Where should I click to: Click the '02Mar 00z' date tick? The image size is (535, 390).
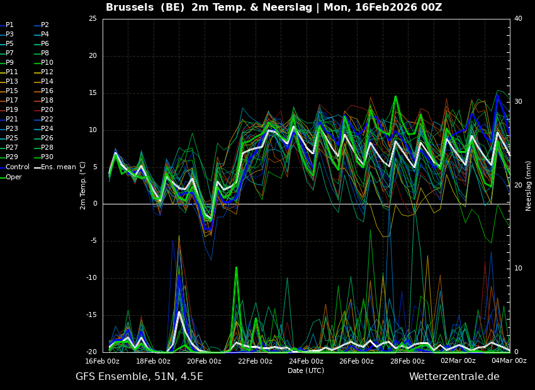click(458, 360)
